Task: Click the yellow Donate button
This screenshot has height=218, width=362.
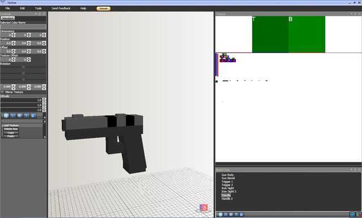Action: pyautogui.click(x=104, y=8)
